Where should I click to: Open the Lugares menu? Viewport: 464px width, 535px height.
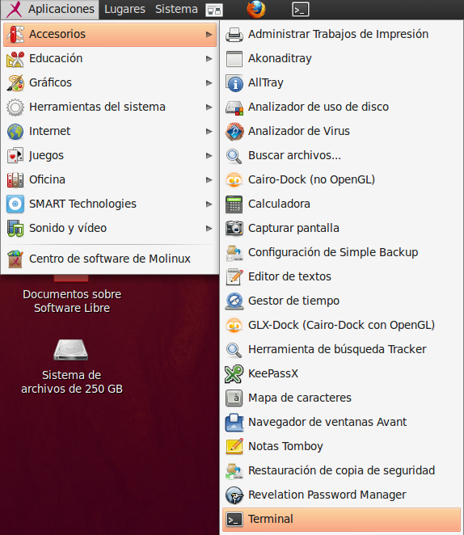[124, 9]
